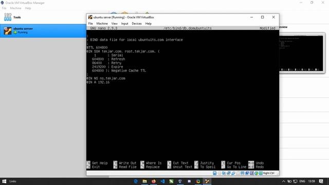329x185 pixels.
Task: Click the SOA tekjar.com root.tekjar.com line
Action: (x=123, y=51)
